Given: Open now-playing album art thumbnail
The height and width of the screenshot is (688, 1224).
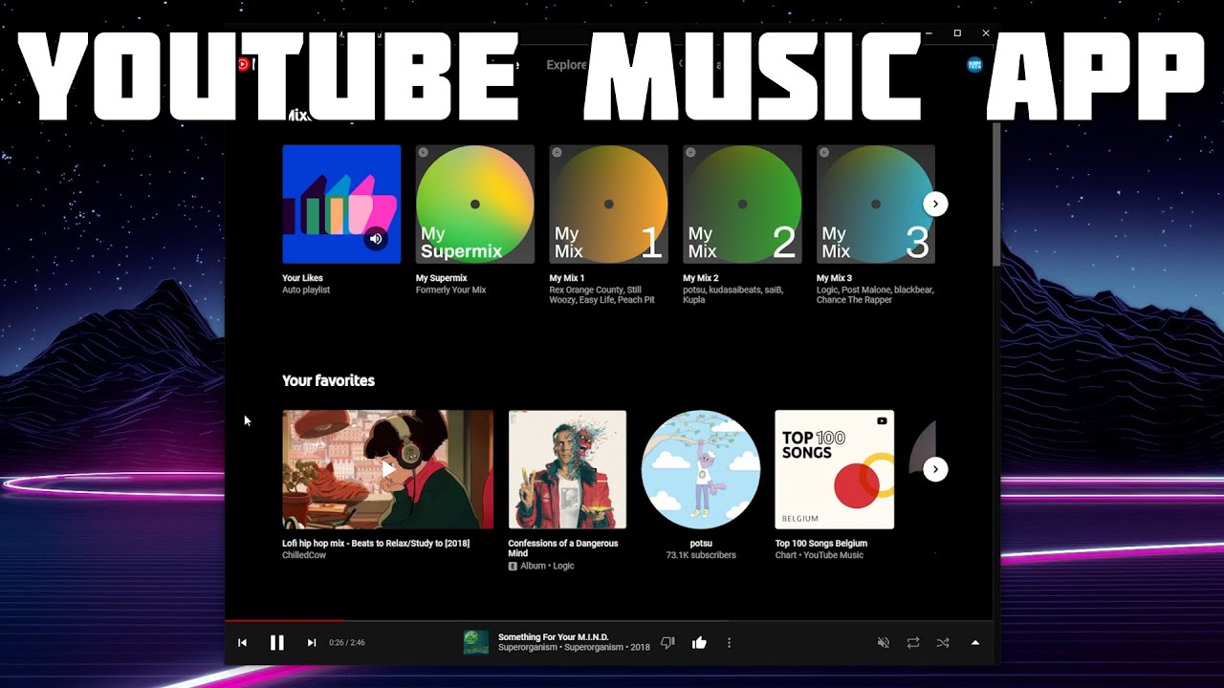Looking at the screenshot, I should pyautogui.click(x=476, y=642).
